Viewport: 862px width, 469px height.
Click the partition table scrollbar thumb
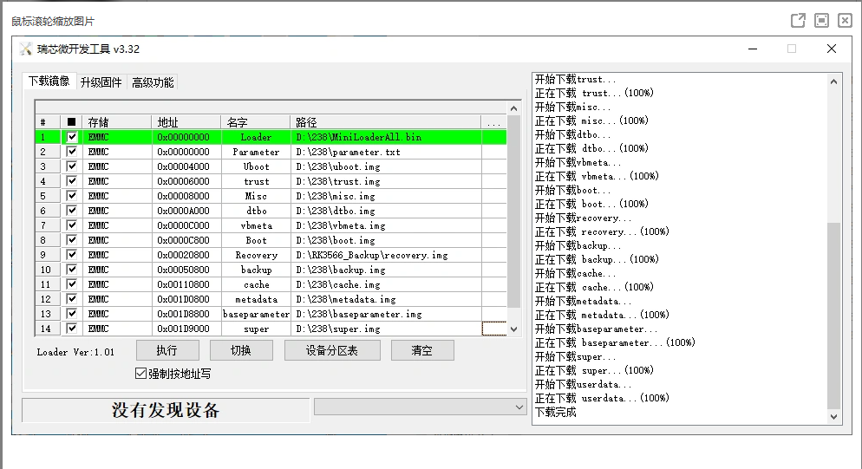[513, 212]
